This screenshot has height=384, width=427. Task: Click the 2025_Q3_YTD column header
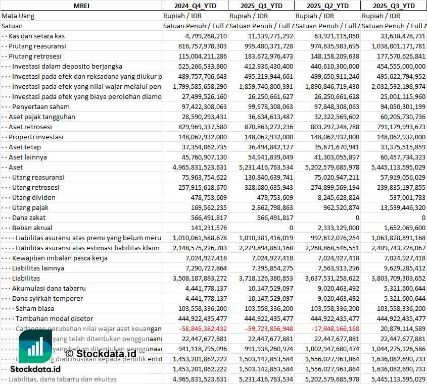click(394, 6)
